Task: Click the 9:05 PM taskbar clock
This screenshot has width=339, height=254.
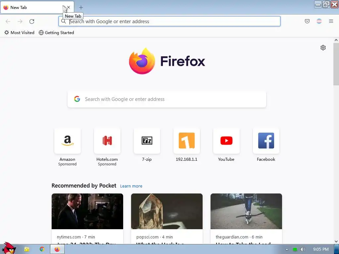Action: click(x=321, y=249)
